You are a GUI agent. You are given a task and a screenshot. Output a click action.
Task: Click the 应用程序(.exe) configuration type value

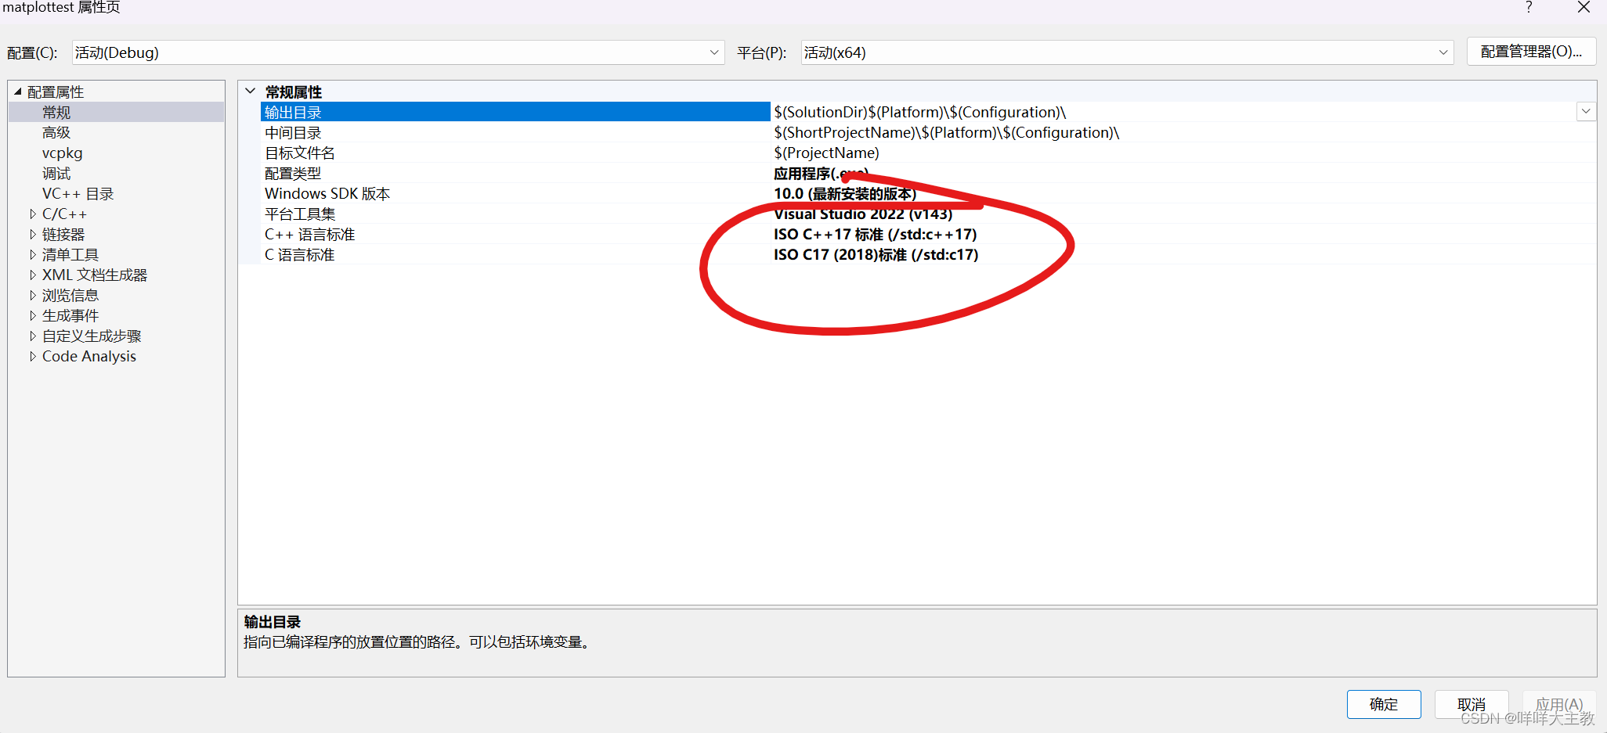click(x=821, y=173)
